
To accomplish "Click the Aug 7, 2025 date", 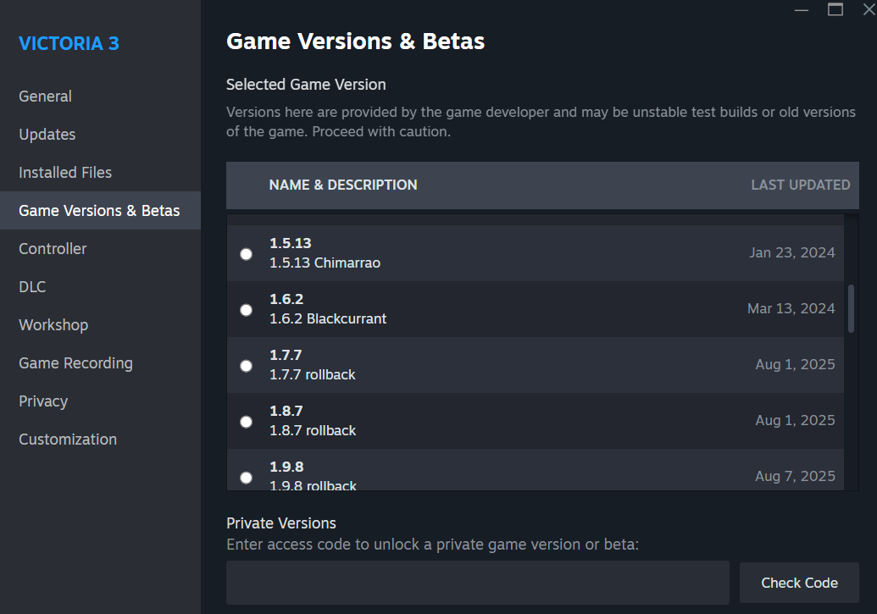I will coord(795,477).
